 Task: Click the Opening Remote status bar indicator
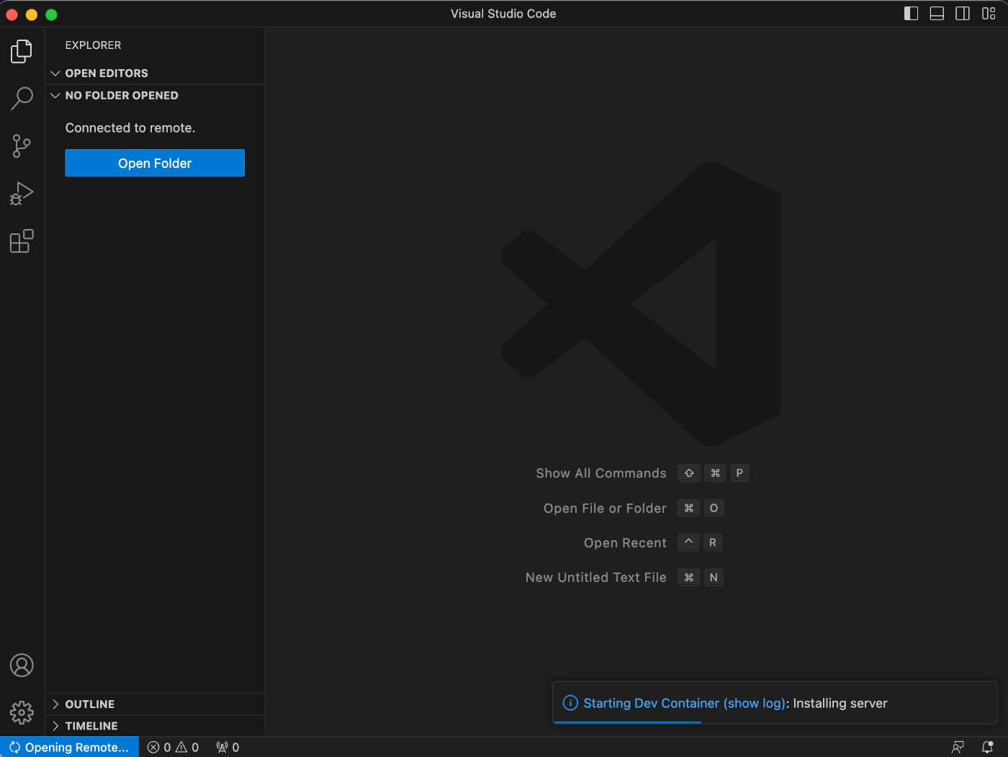69,747
